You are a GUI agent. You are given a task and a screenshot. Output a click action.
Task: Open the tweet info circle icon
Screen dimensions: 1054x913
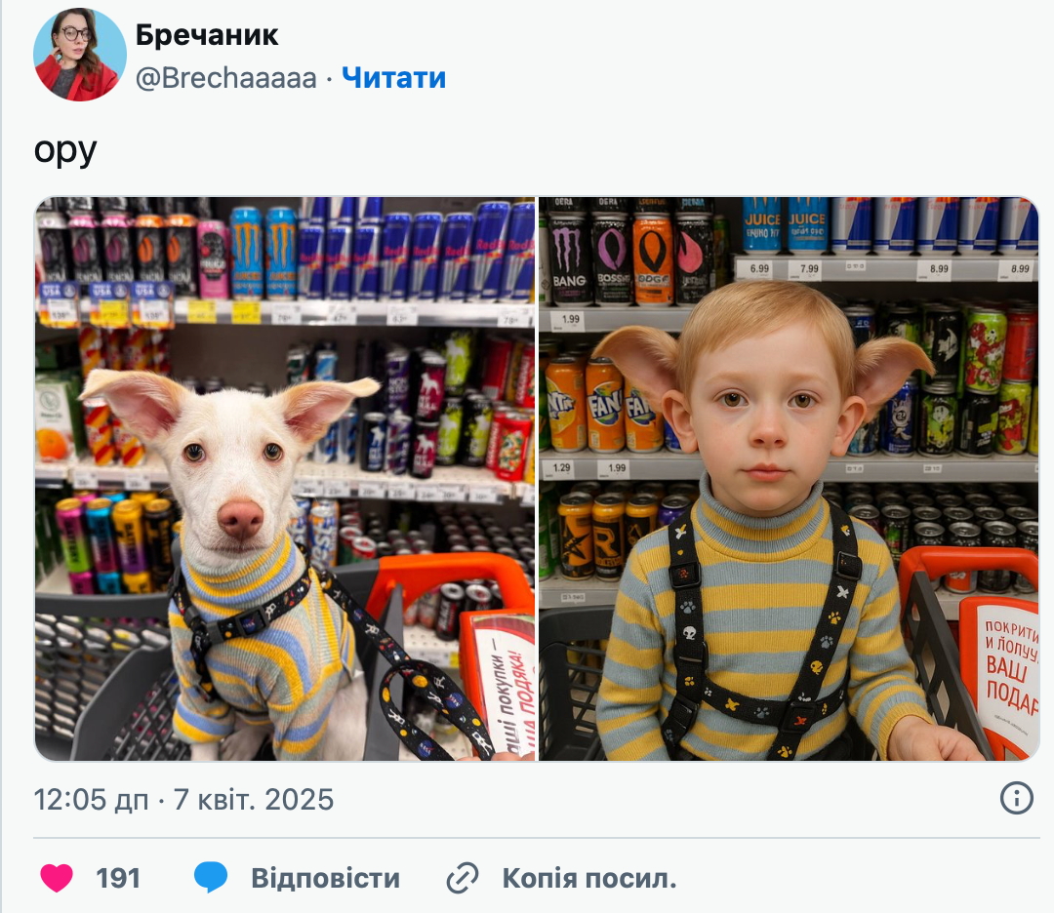click(1016, 798)
